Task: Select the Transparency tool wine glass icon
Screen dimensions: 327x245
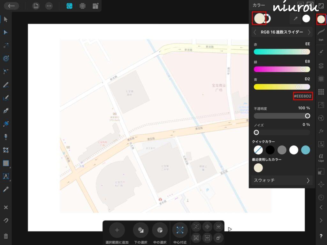Action: pyautogui.click(x=6, y=137)
